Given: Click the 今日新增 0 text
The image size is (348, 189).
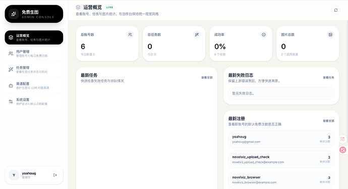Looking at the screenshot, I should (88, 54).
